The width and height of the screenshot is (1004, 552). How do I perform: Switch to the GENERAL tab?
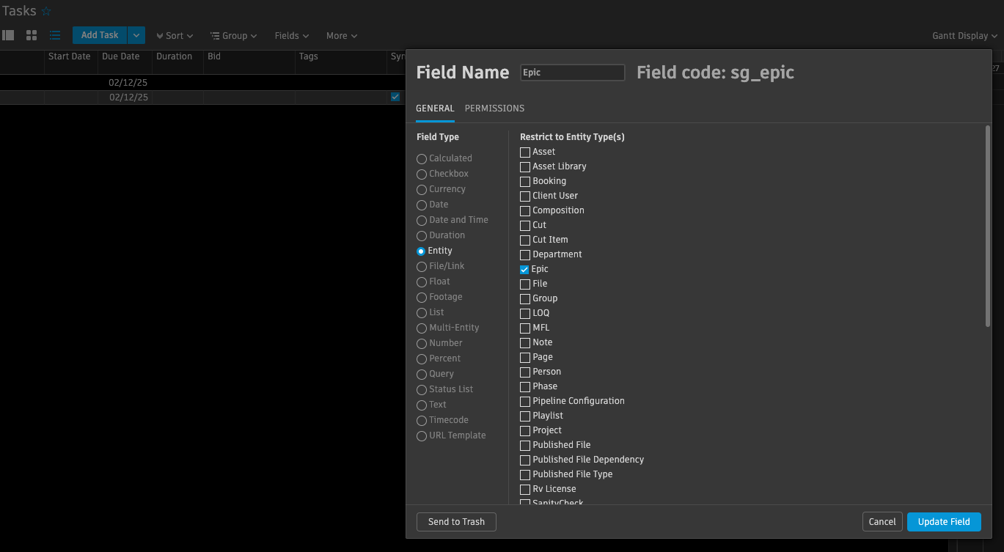(x=435, y=108)
